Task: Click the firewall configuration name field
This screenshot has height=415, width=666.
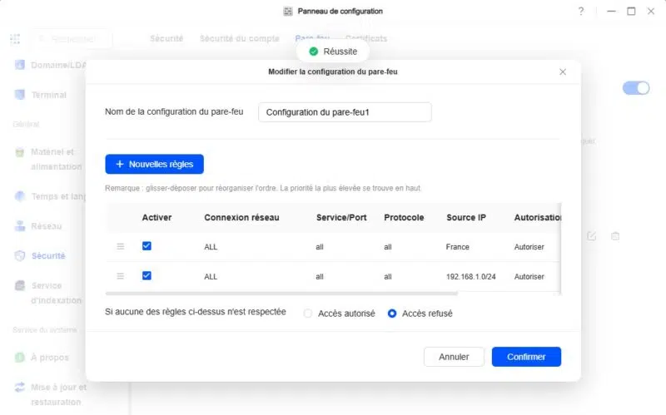Action: 345,112
